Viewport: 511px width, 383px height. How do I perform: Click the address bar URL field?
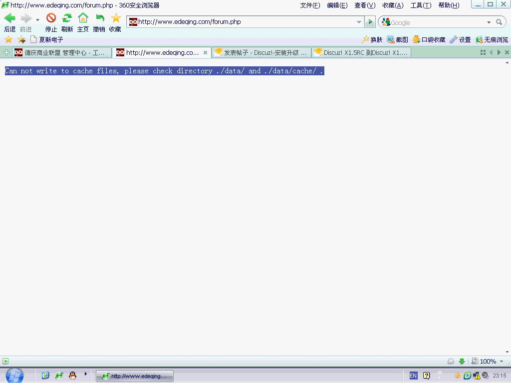[246, 22]
